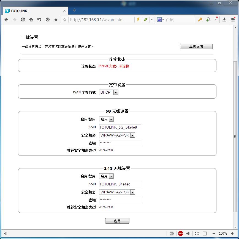The width and height of the screenshot is (239, 239).
Task: Open browsing history clock icon
Action: [48, 20]
